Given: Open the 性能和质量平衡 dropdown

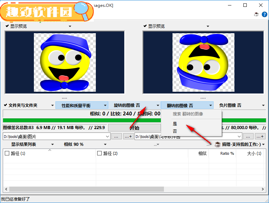Looking at the screenshot, I should coord(82,105).
